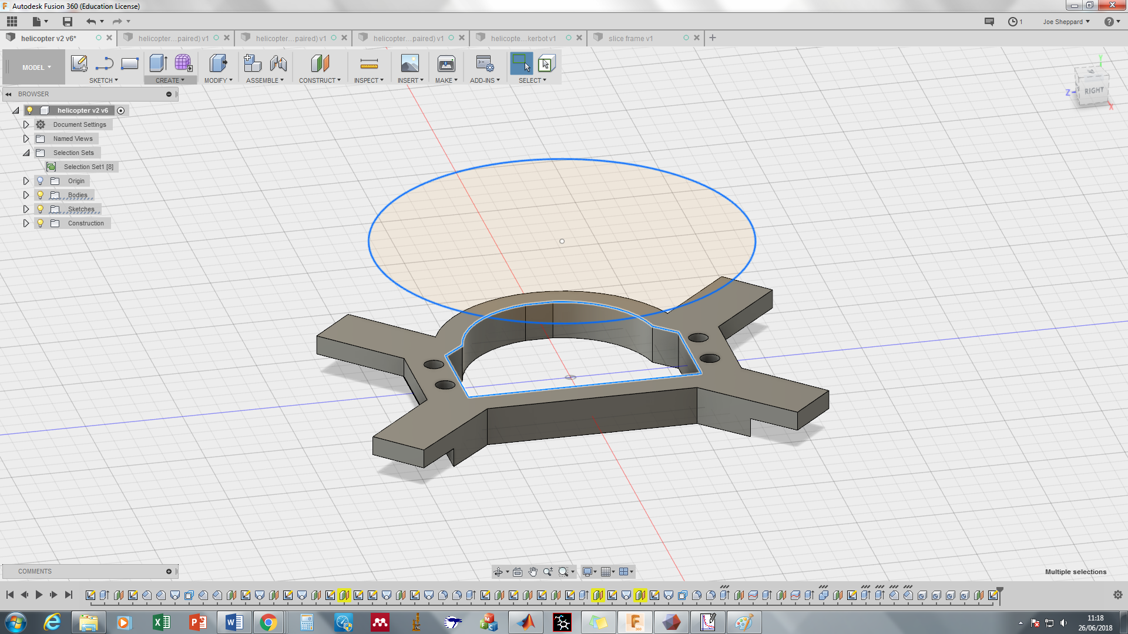This screenshot has height=634, width=1128.
Task: Click the pan hand icon in navigation bar
Action: click(x=533, y=571)
